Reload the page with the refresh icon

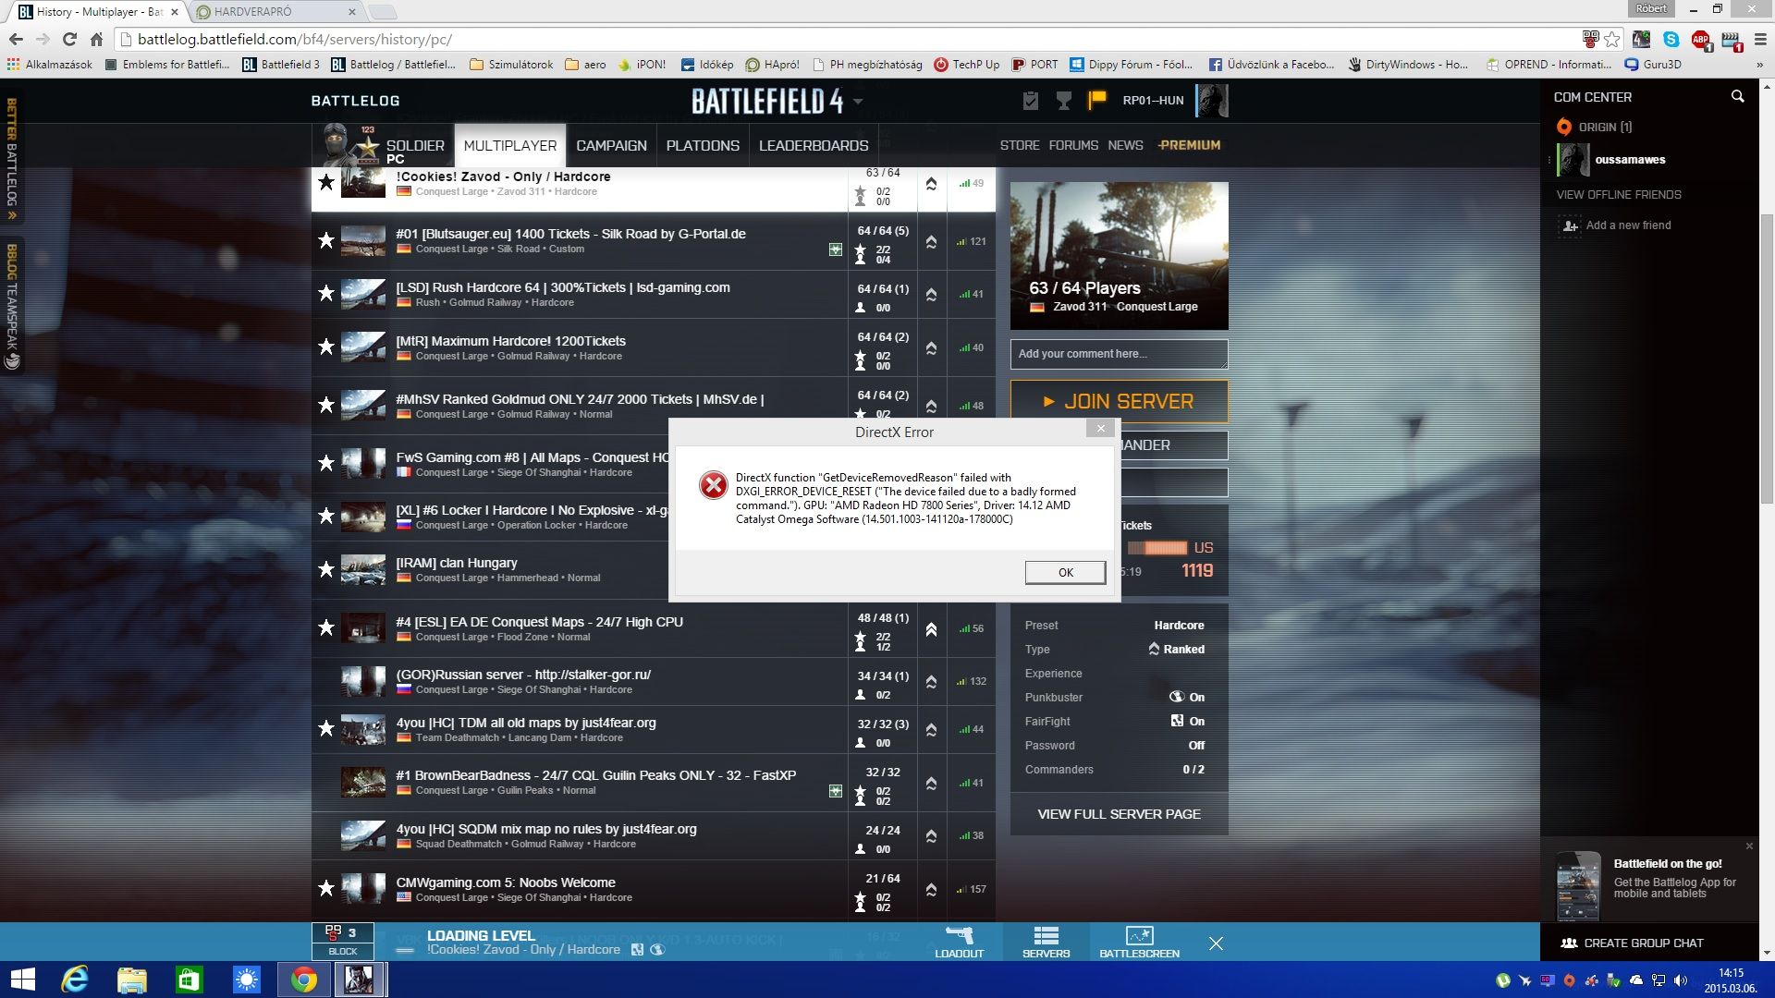pyautogui.click(x=69, y=39)
